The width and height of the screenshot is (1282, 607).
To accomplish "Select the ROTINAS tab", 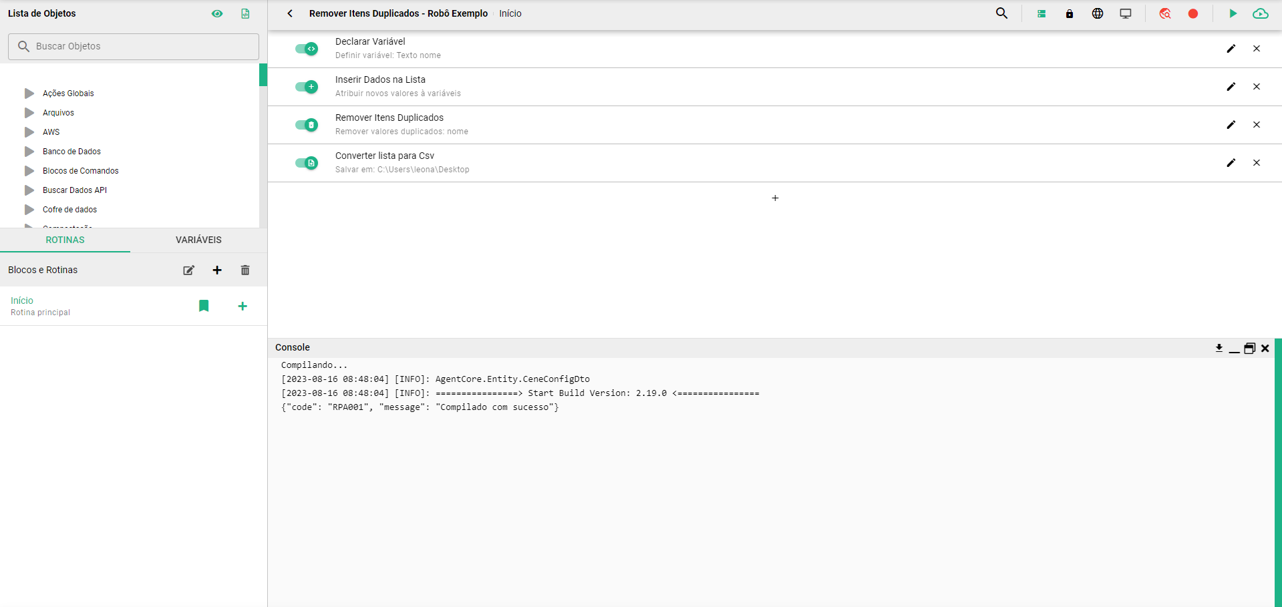I will coord(65,240).
